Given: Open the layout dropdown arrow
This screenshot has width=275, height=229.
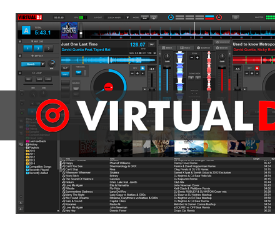Looking at the screenshot, I should [127, 17].
